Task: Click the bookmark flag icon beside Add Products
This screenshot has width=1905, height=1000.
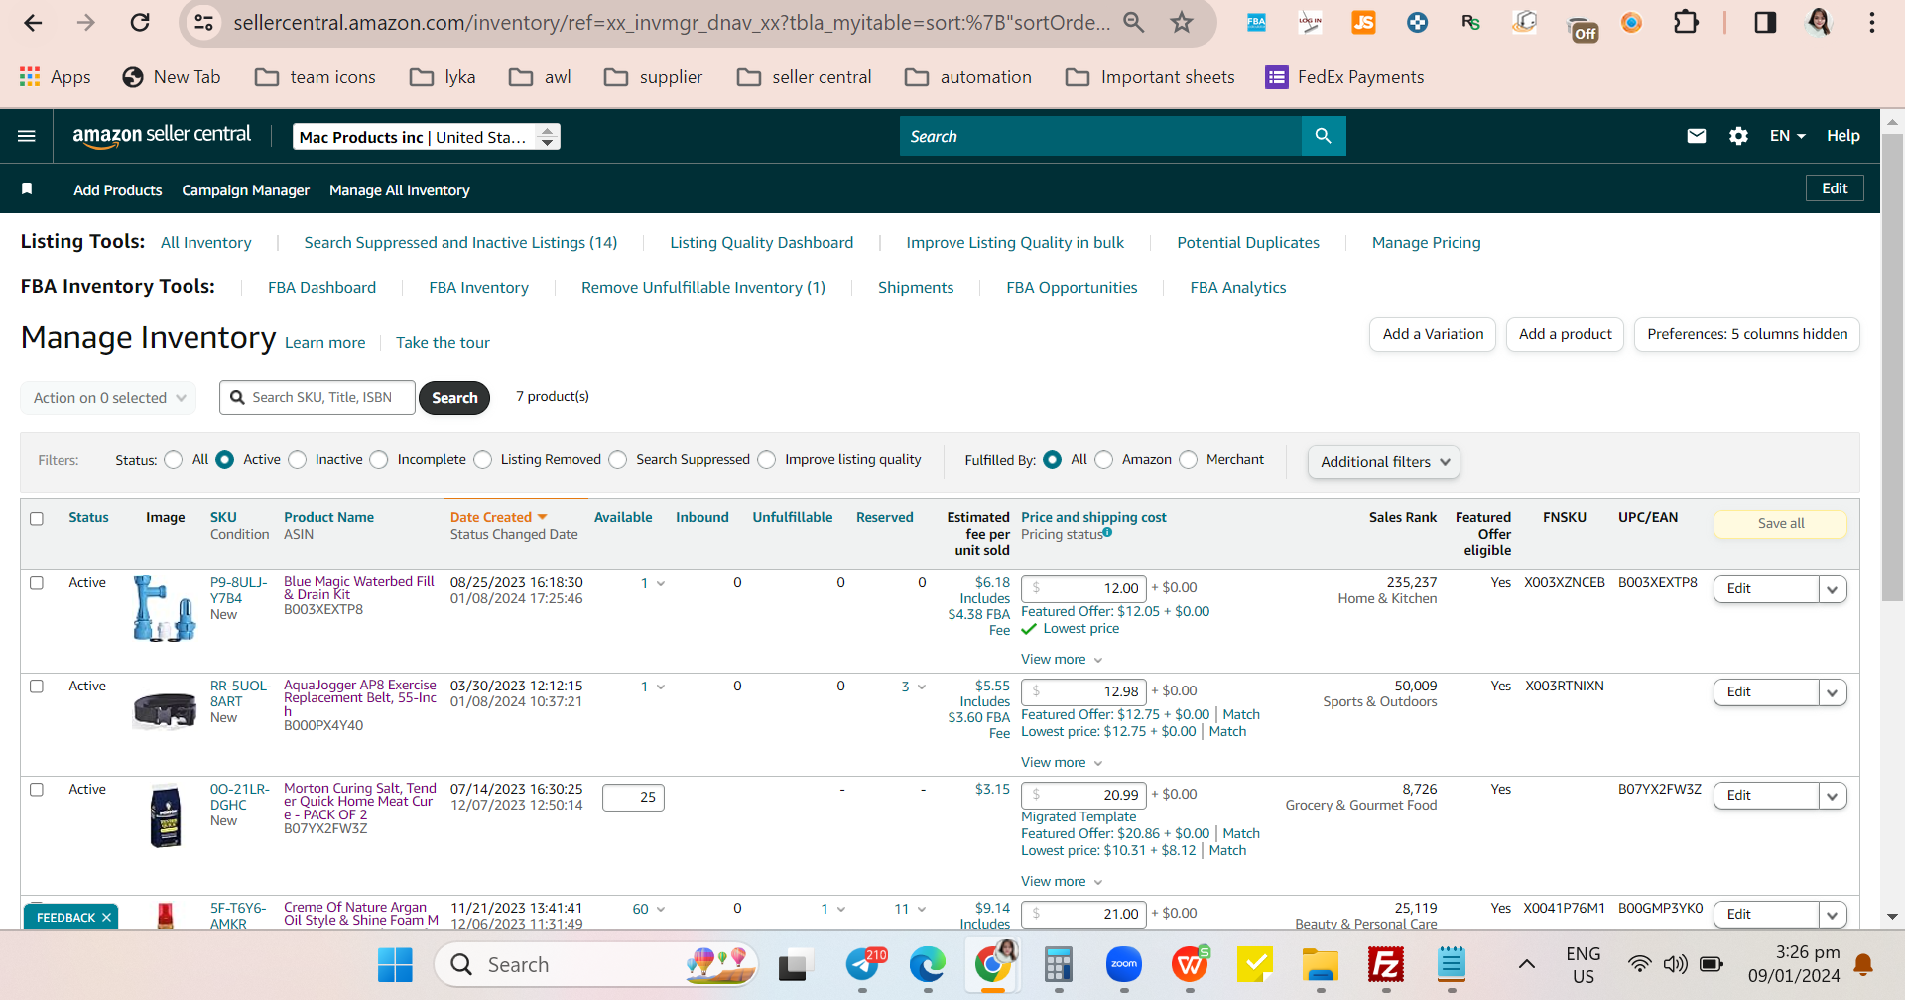Action: pyautogui.click(x=27, y=188)
